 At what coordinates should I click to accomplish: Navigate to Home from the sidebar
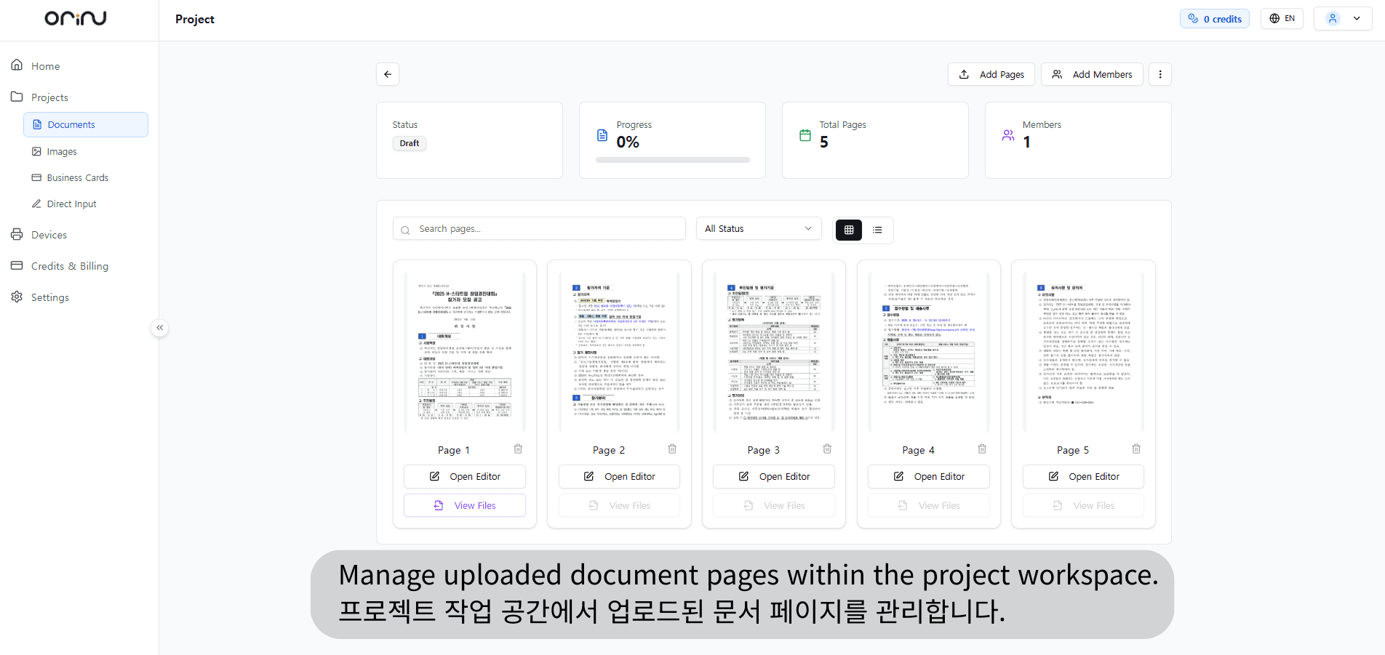(x=44, y=65)
